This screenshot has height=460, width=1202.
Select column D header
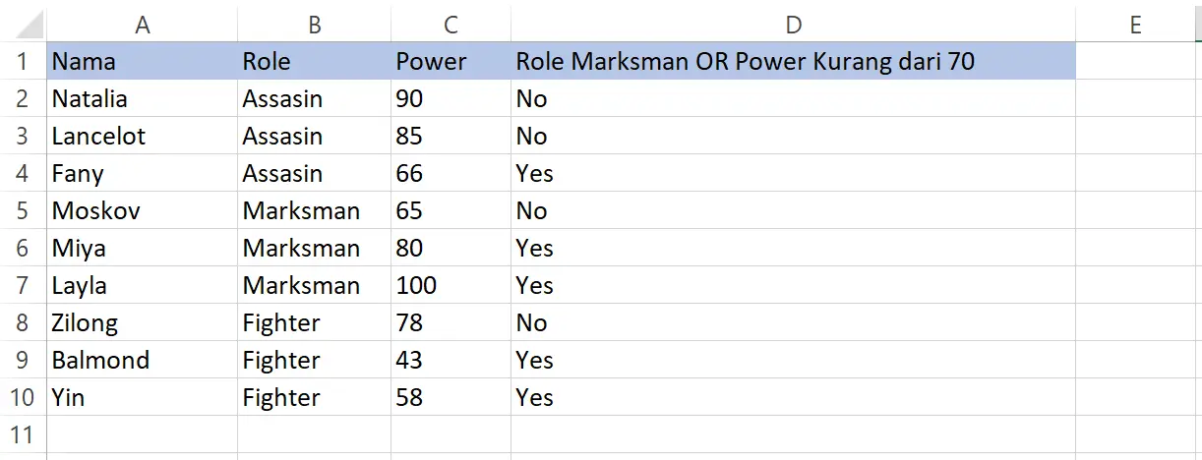click(793, 25)
